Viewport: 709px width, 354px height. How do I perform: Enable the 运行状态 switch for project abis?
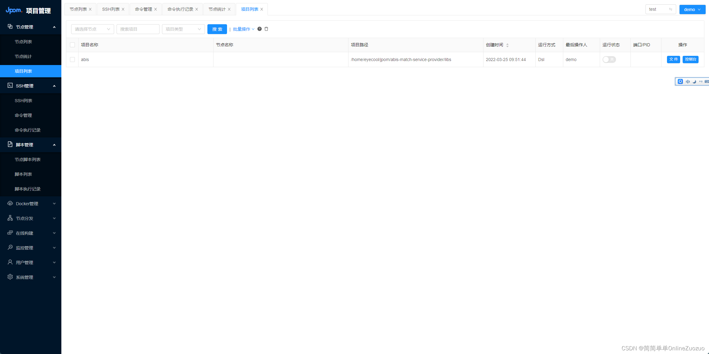click(609, 60)
